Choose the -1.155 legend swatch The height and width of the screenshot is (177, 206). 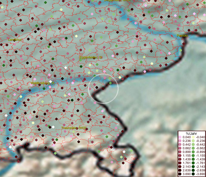pyautogui.click(x=193, y=155)
